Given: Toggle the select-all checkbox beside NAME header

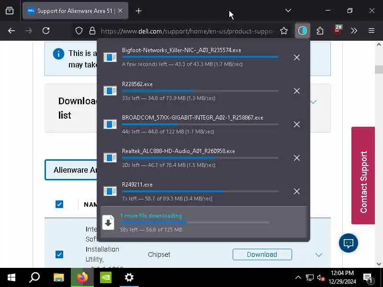Looking at the screenshot, I should [59, 204].
